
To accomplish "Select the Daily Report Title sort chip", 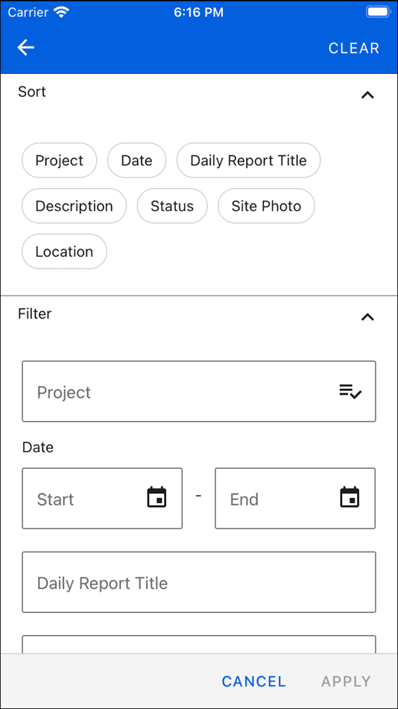I will point(248,160).
